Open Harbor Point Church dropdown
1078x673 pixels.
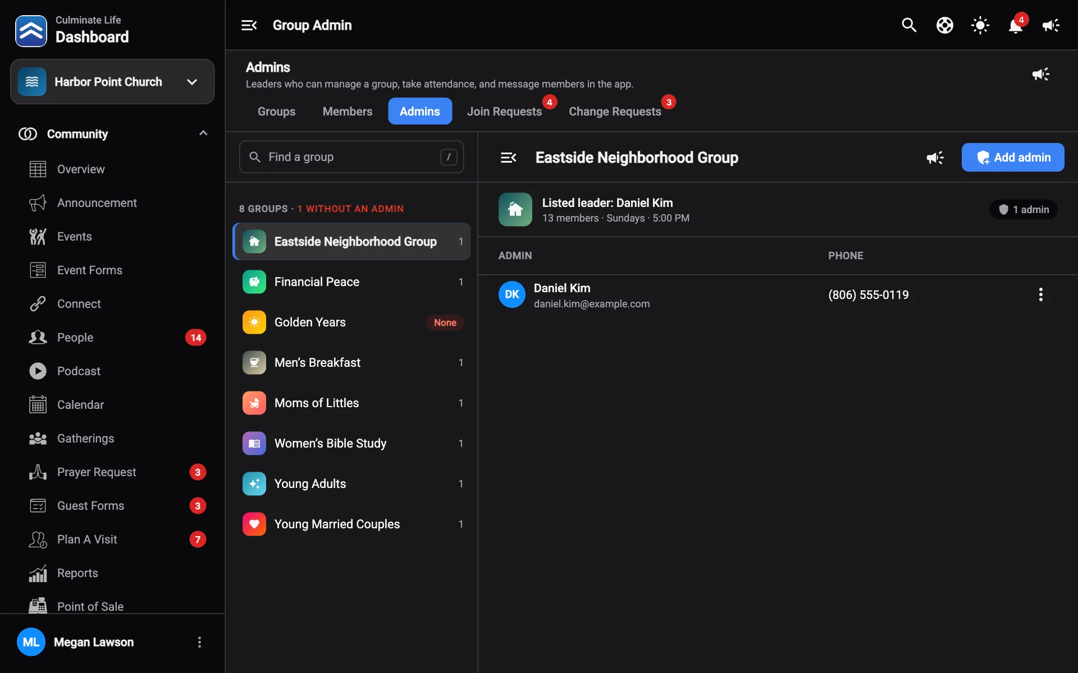click(x=112, y=82)
